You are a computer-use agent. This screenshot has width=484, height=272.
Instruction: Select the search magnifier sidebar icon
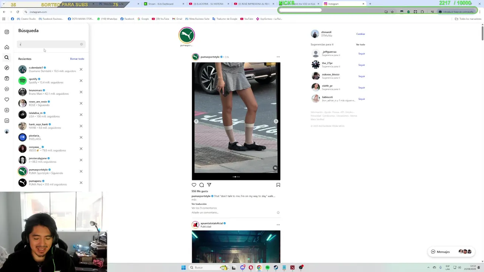coord(6,57)
